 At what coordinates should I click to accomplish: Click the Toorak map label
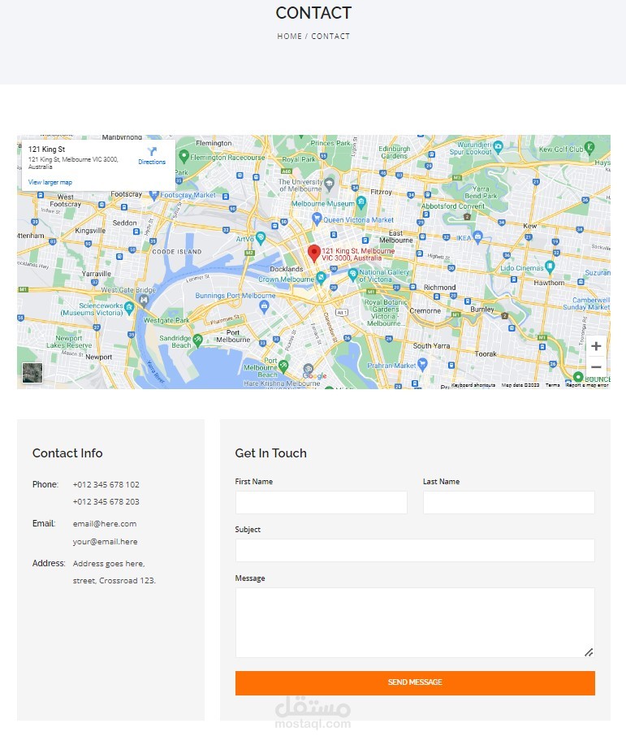click(486, 354)
